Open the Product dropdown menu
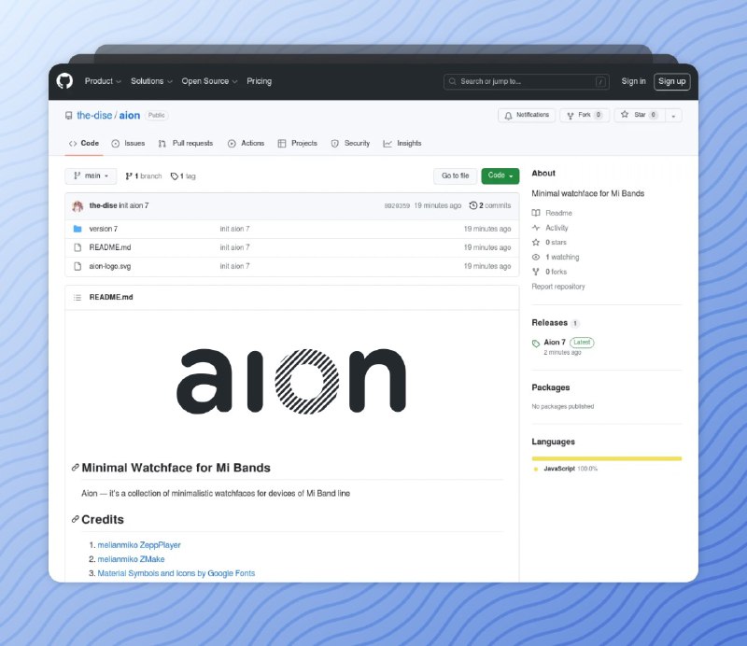The image size is (747, 646). 103,81
